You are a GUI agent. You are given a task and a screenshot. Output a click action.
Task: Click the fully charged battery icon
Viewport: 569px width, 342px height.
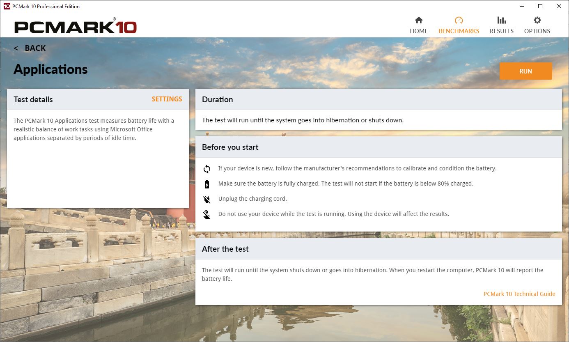(x=207, y=184)
